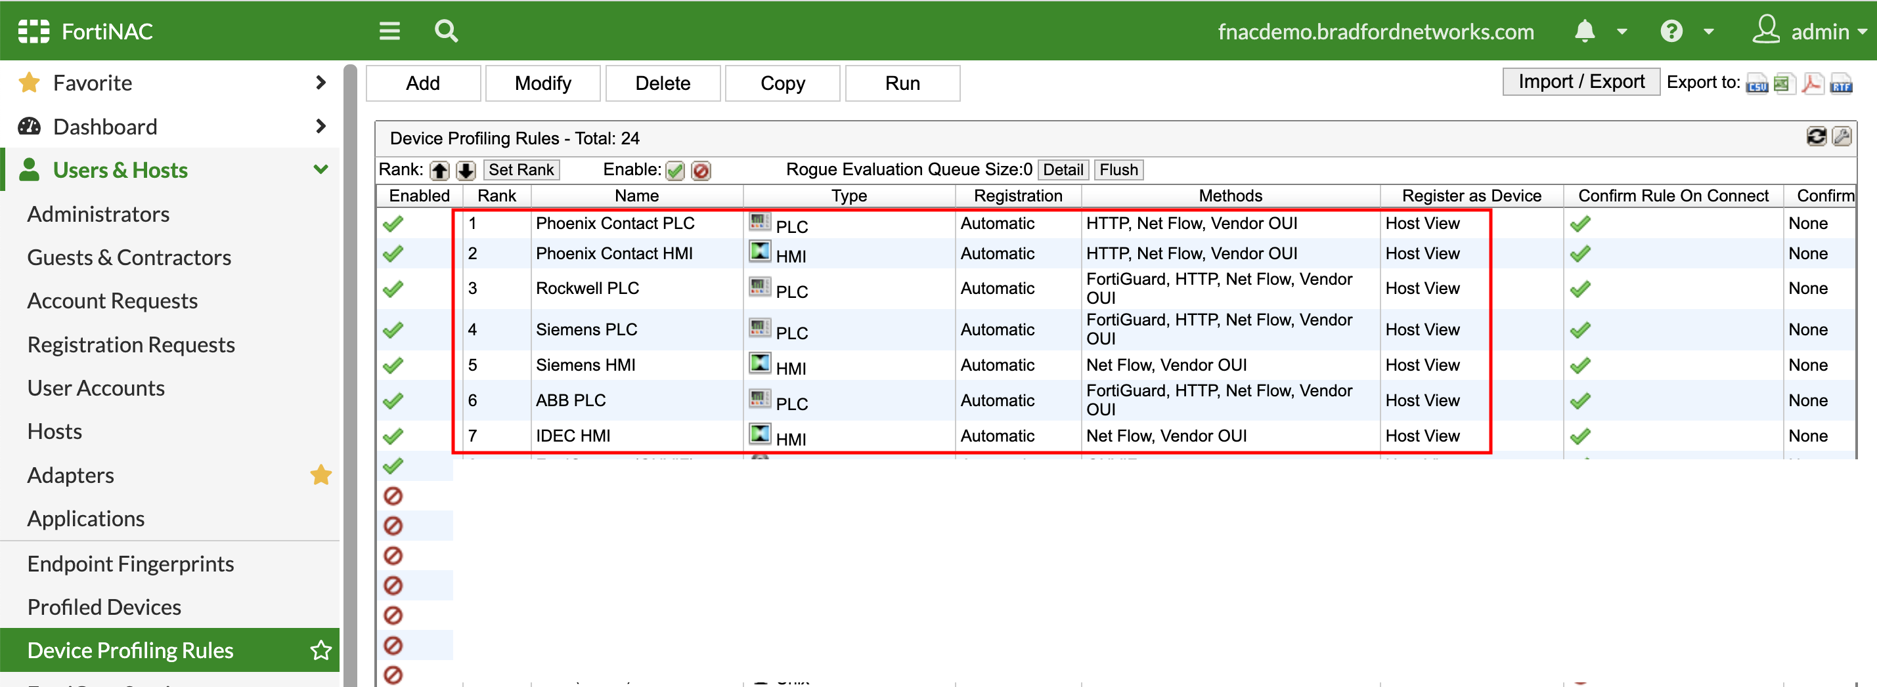The height and width of the screenshot is (687, 1877).
Task: Click the search magnifier in the header
Action: [x=445, y=31]
